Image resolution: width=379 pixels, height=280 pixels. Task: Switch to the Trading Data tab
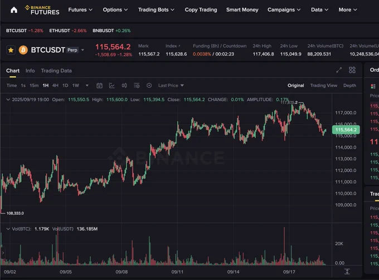pos(56,71)
